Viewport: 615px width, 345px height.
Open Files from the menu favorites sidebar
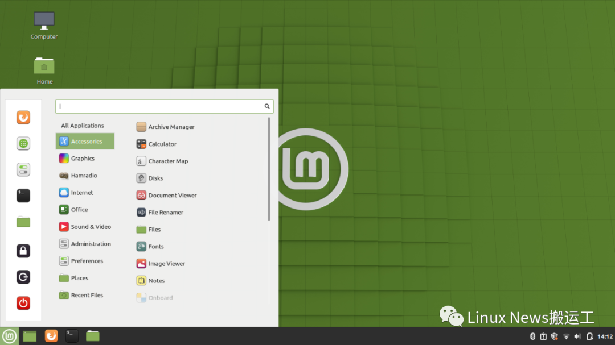point(23,222)
